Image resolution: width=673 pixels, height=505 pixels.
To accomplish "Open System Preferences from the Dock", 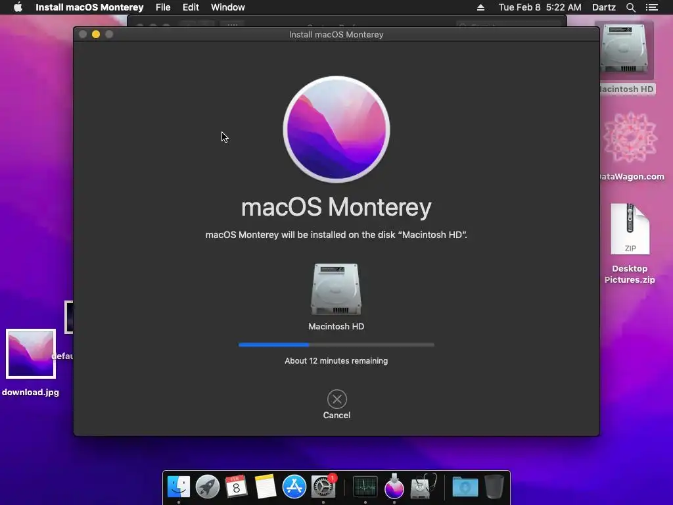I will click(x=323, y=487).
